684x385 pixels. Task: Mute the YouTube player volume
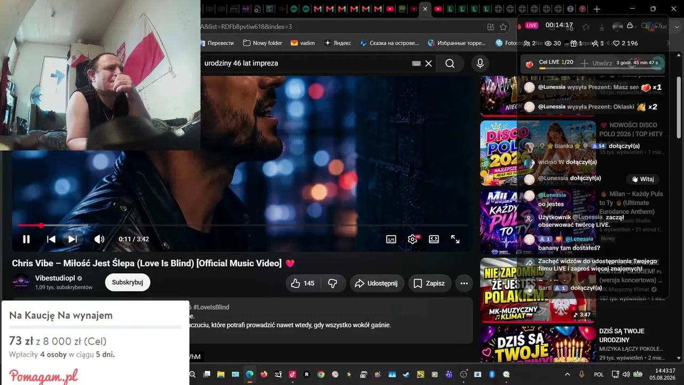pyautogui.click(x=99, y=239)
